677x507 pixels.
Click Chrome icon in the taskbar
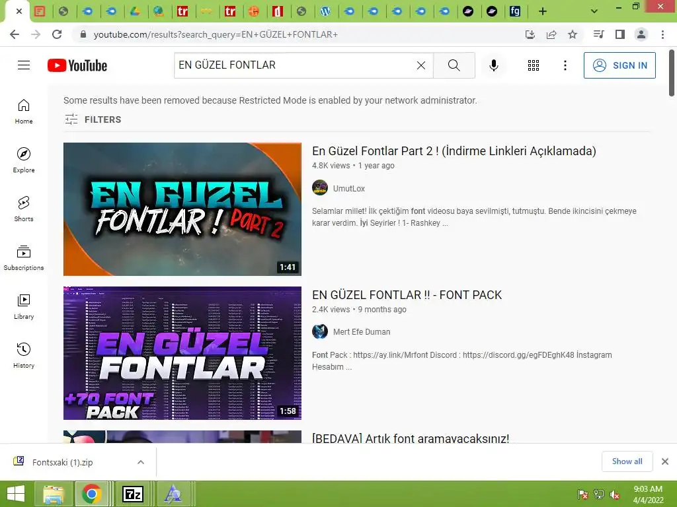coord(91,494)
